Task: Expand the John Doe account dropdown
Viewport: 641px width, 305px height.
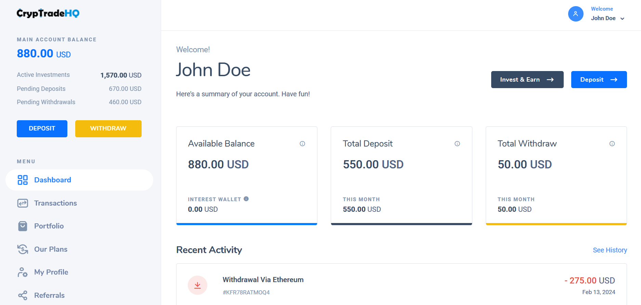Action: 622,19
